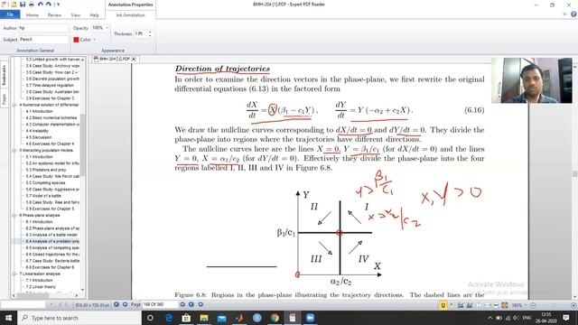Click the Author input field
Screen dimensions: 578x325
click(43, 28)
